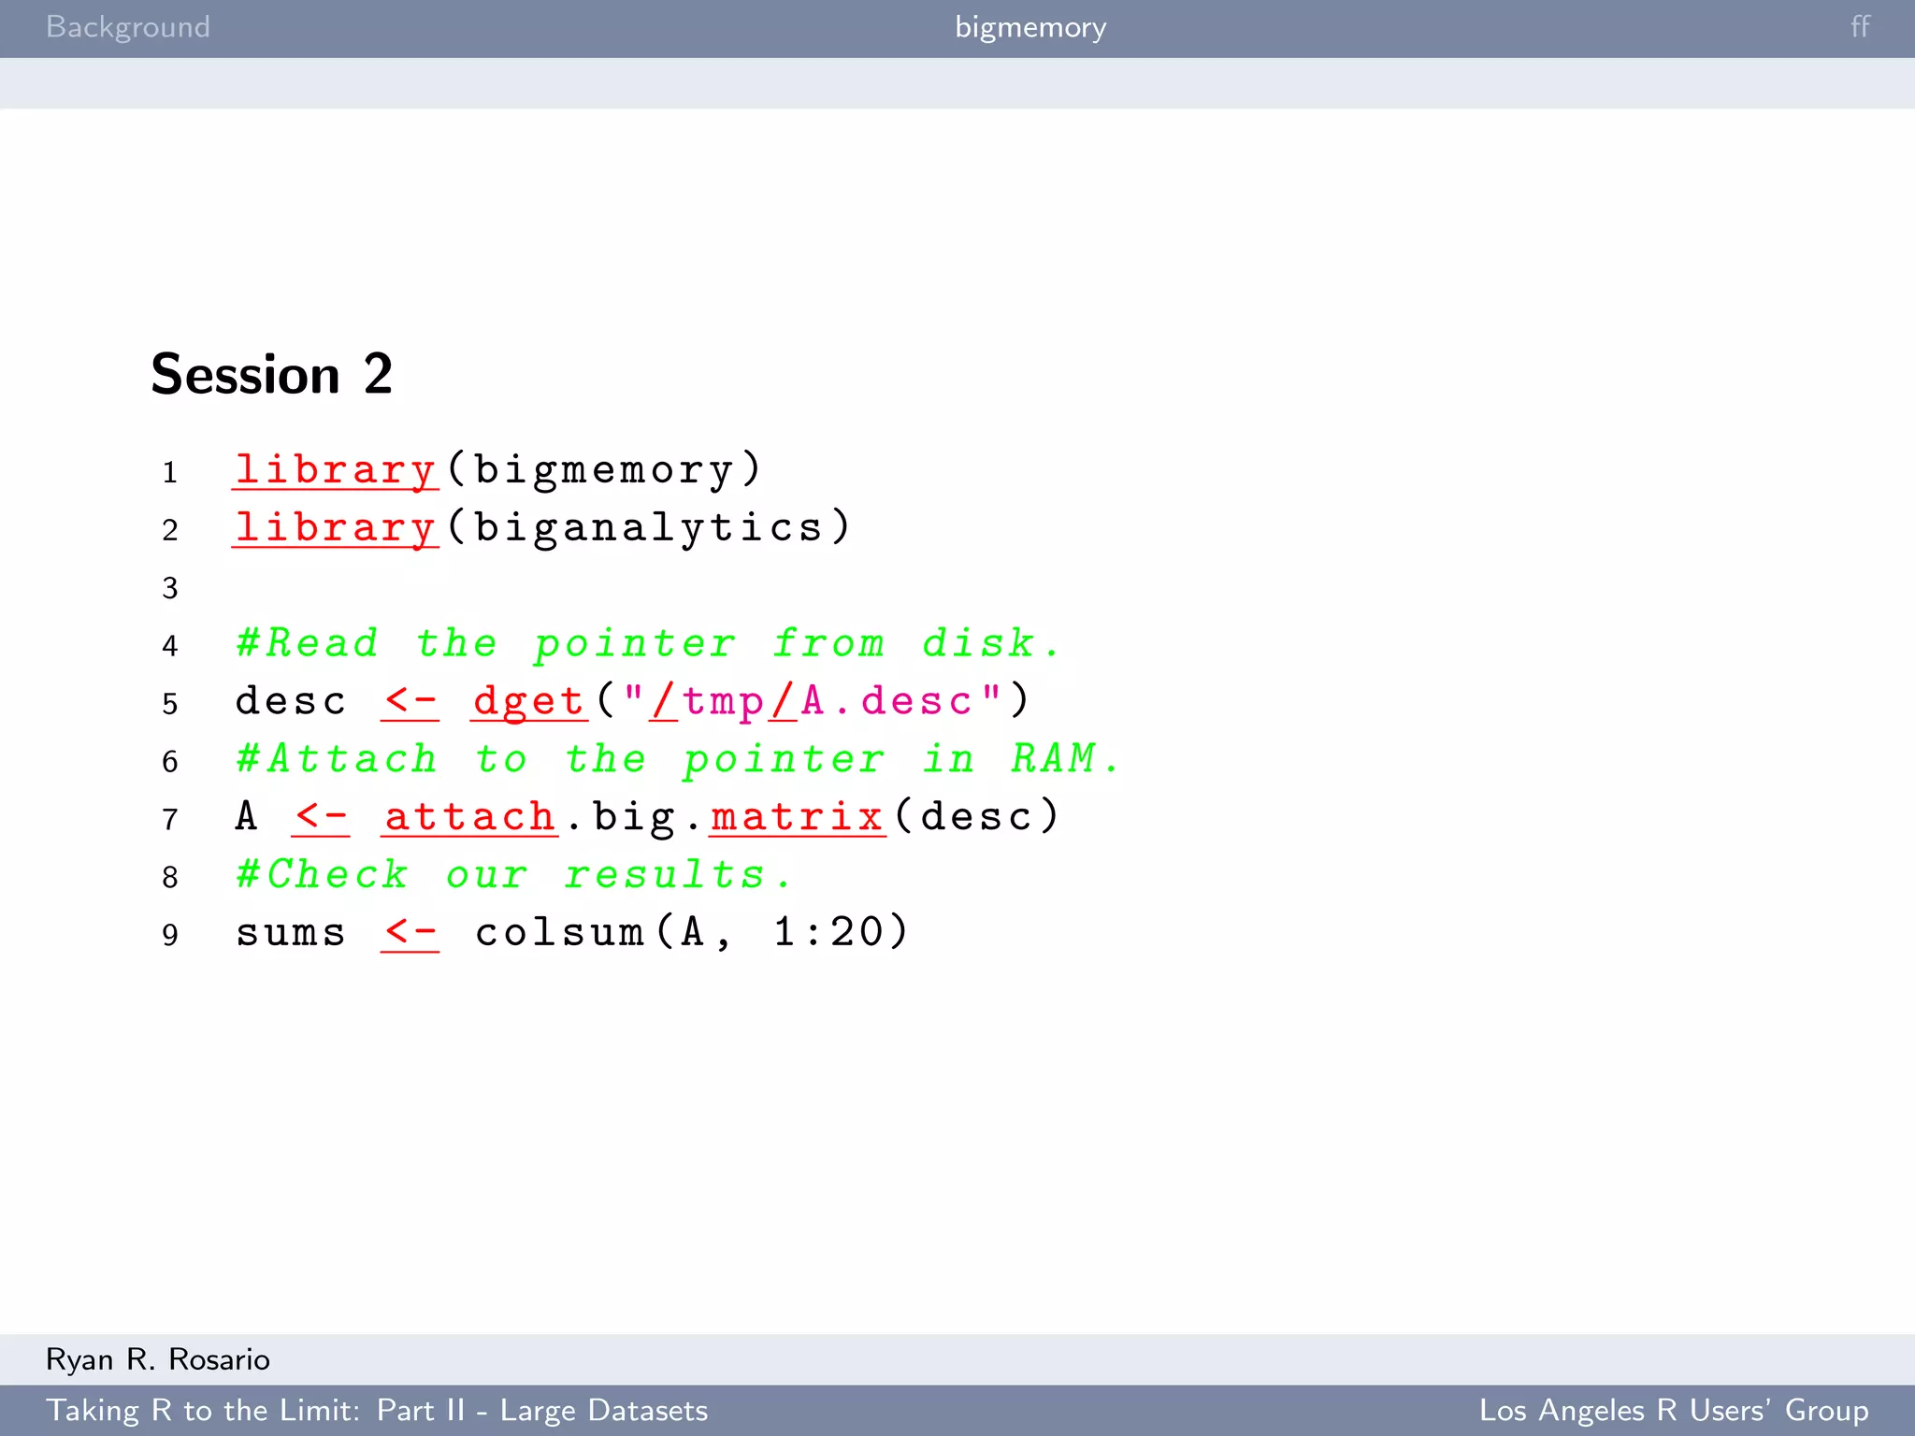Click the dget function call
Screen dimensions: 1915x1436
pyautogui.click(x=528, y=701)
